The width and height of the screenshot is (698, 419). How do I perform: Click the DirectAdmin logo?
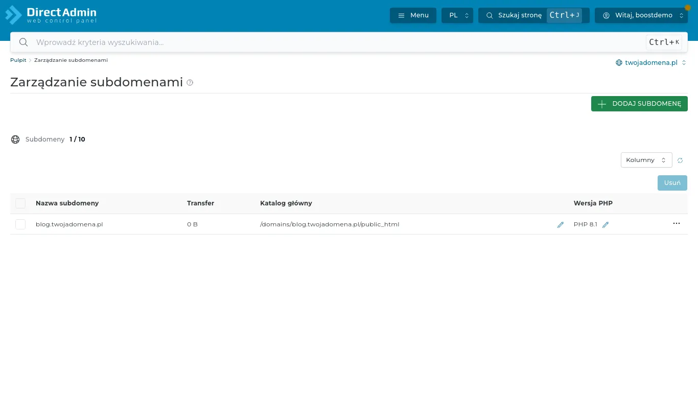tap(51, 15)
